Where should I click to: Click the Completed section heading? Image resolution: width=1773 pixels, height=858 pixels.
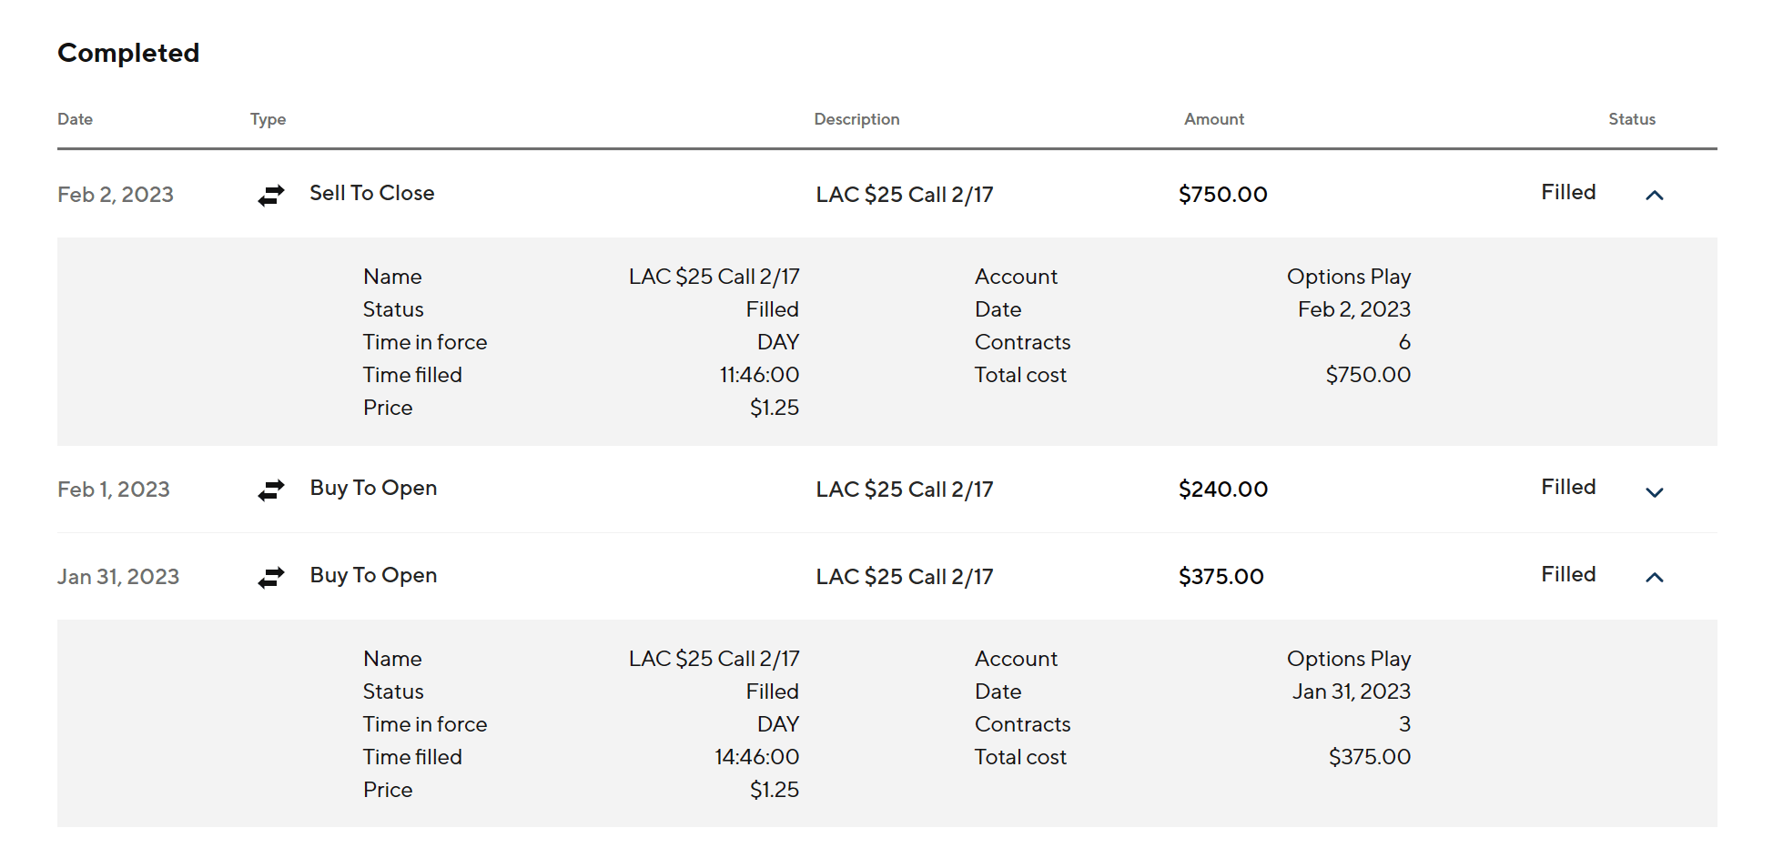(128, 53)
